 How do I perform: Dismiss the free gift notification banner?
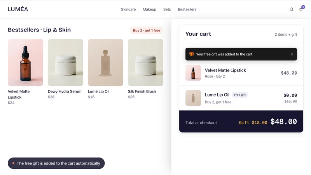coord(292,54)
